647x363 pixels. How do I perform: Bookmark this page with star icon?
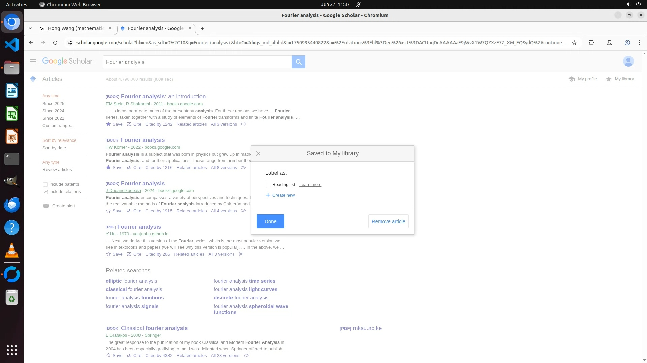coord(574,43)
